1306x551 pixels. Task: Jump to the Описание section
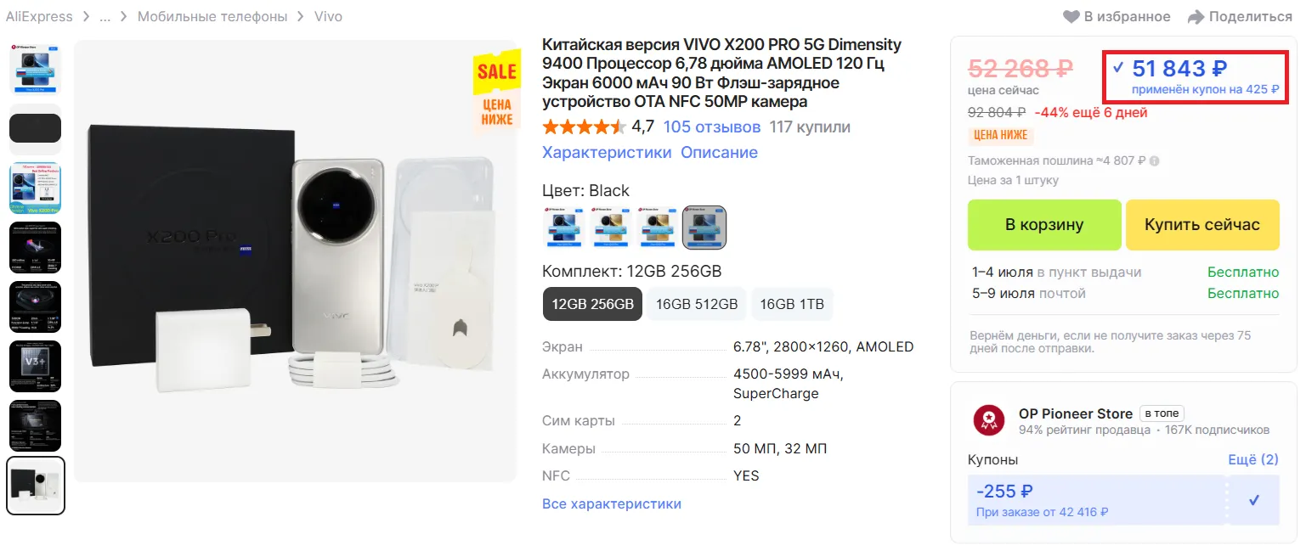pyautogui.click(x=719, y=153)
